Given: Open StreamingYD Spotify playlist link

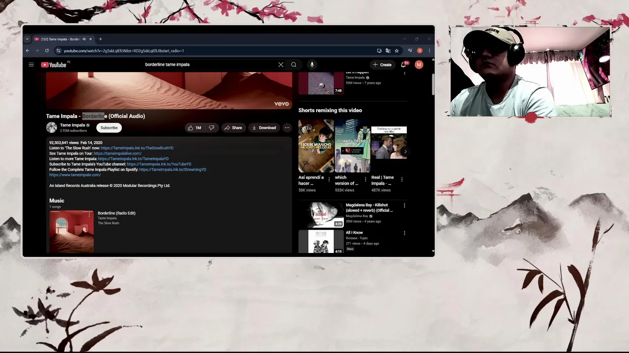Looking at the screenshot, I should coord(172,170).
